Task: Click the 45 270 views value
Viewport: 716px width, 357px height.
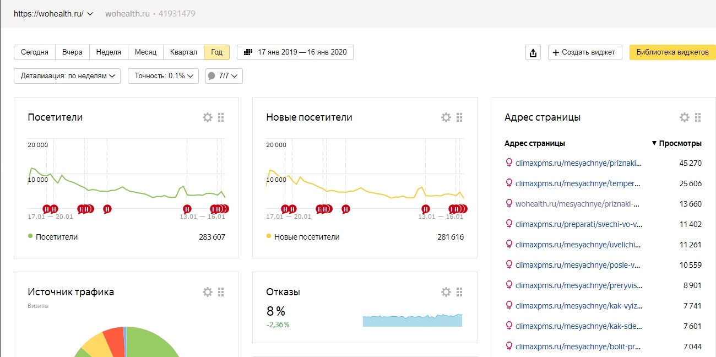Action: 691,163
